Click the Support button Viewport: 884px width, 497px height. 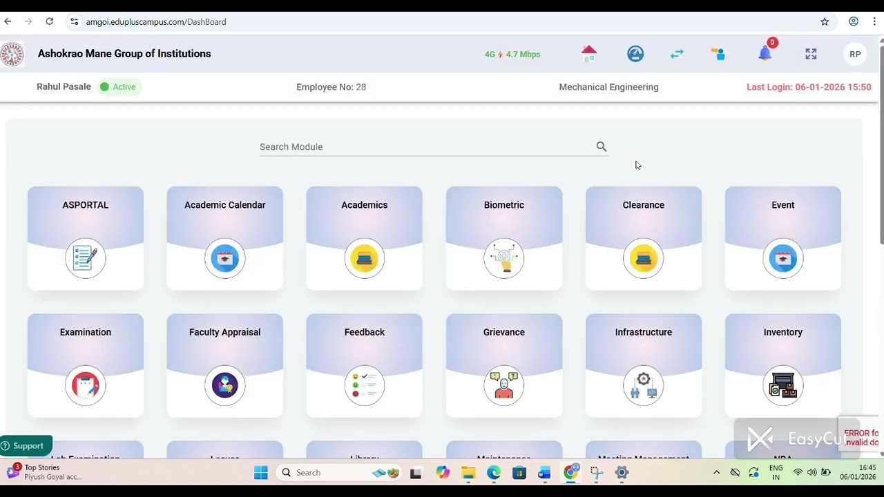[x=26, y=446]
